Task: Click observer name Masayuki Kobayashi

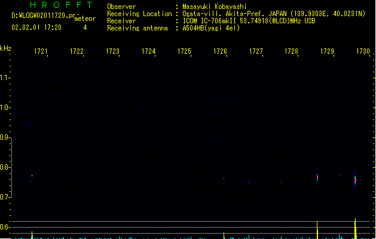Action: 215,7
